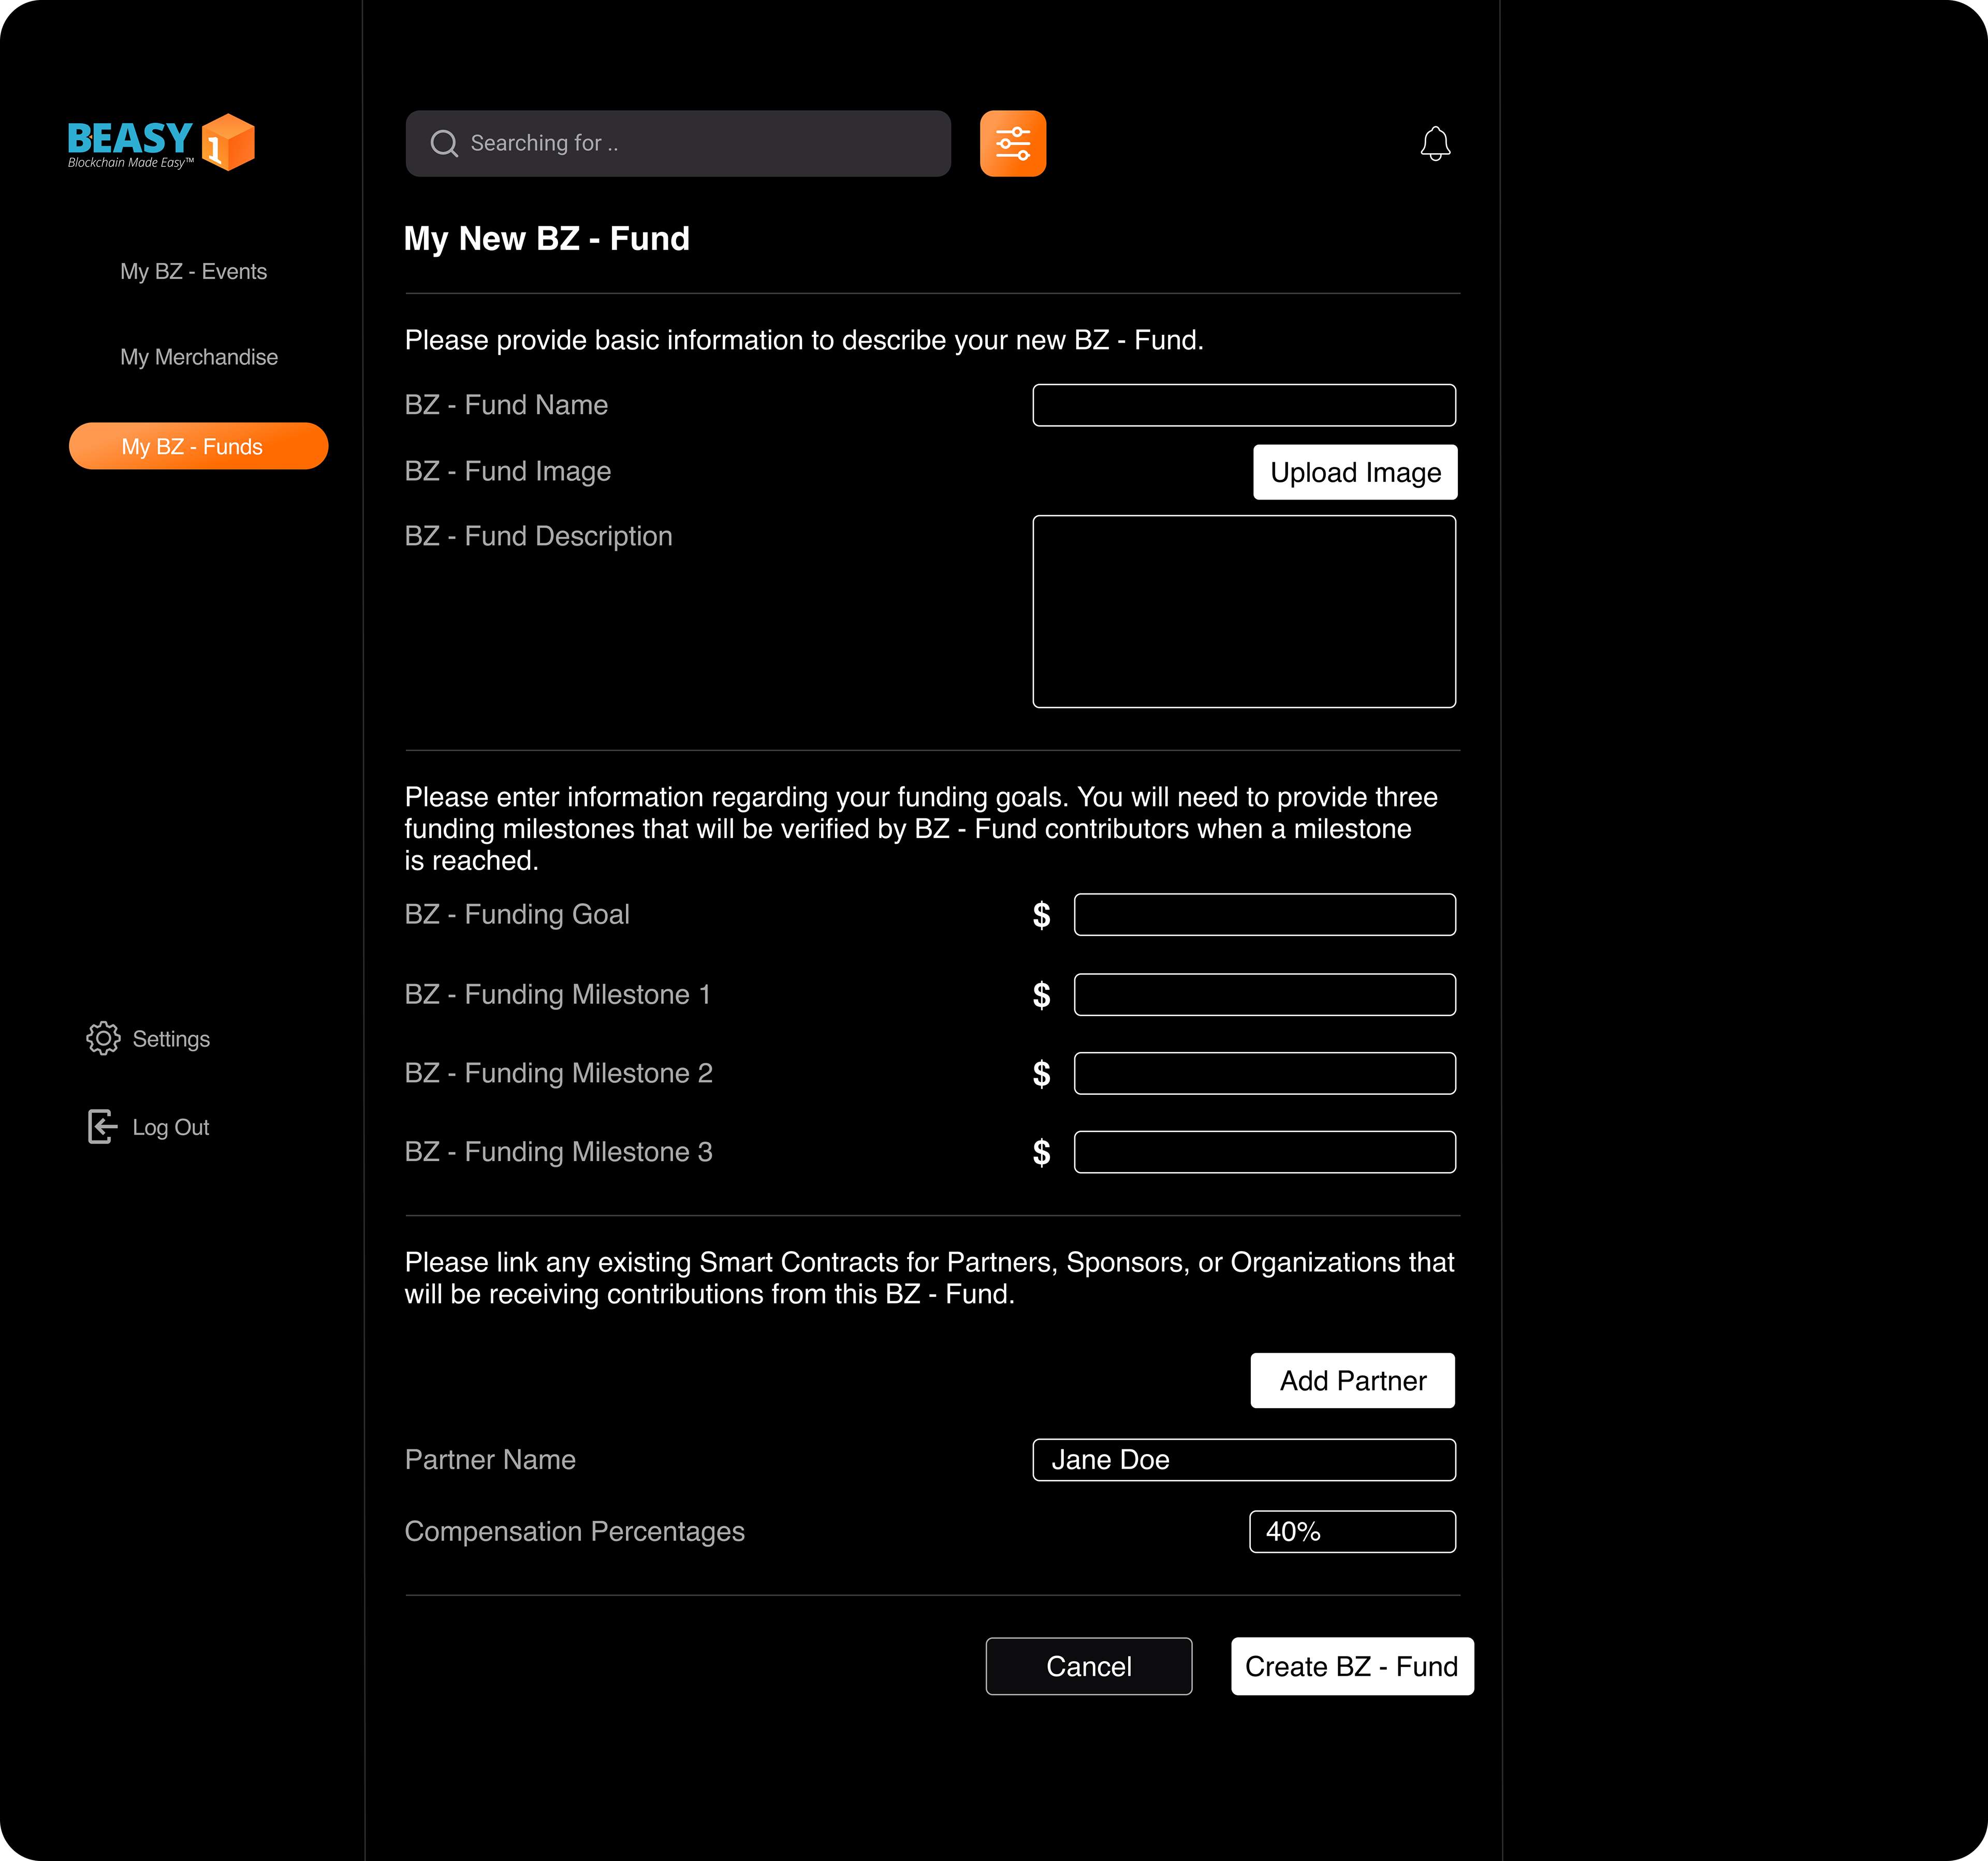Cancel the new fund form
Viewport: 1988px width, 1861px height.
[x=1088, y=1666]
